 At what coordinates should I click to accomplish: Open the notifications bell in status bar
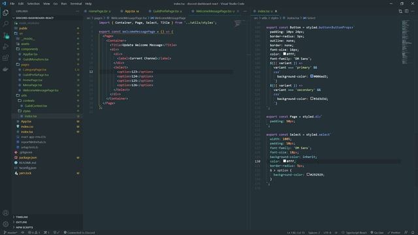[x=413, y=232]
